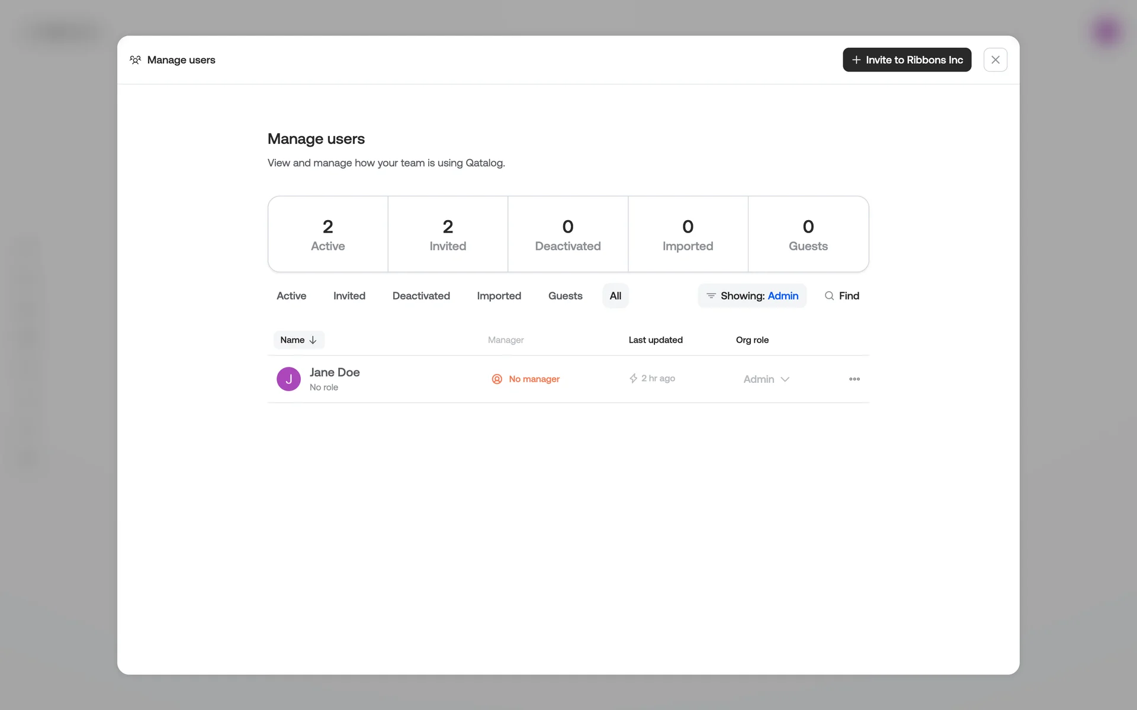Viewport: 1137px width, 710px height.
Task: Open the Imported tab
Action: [499, 296]
